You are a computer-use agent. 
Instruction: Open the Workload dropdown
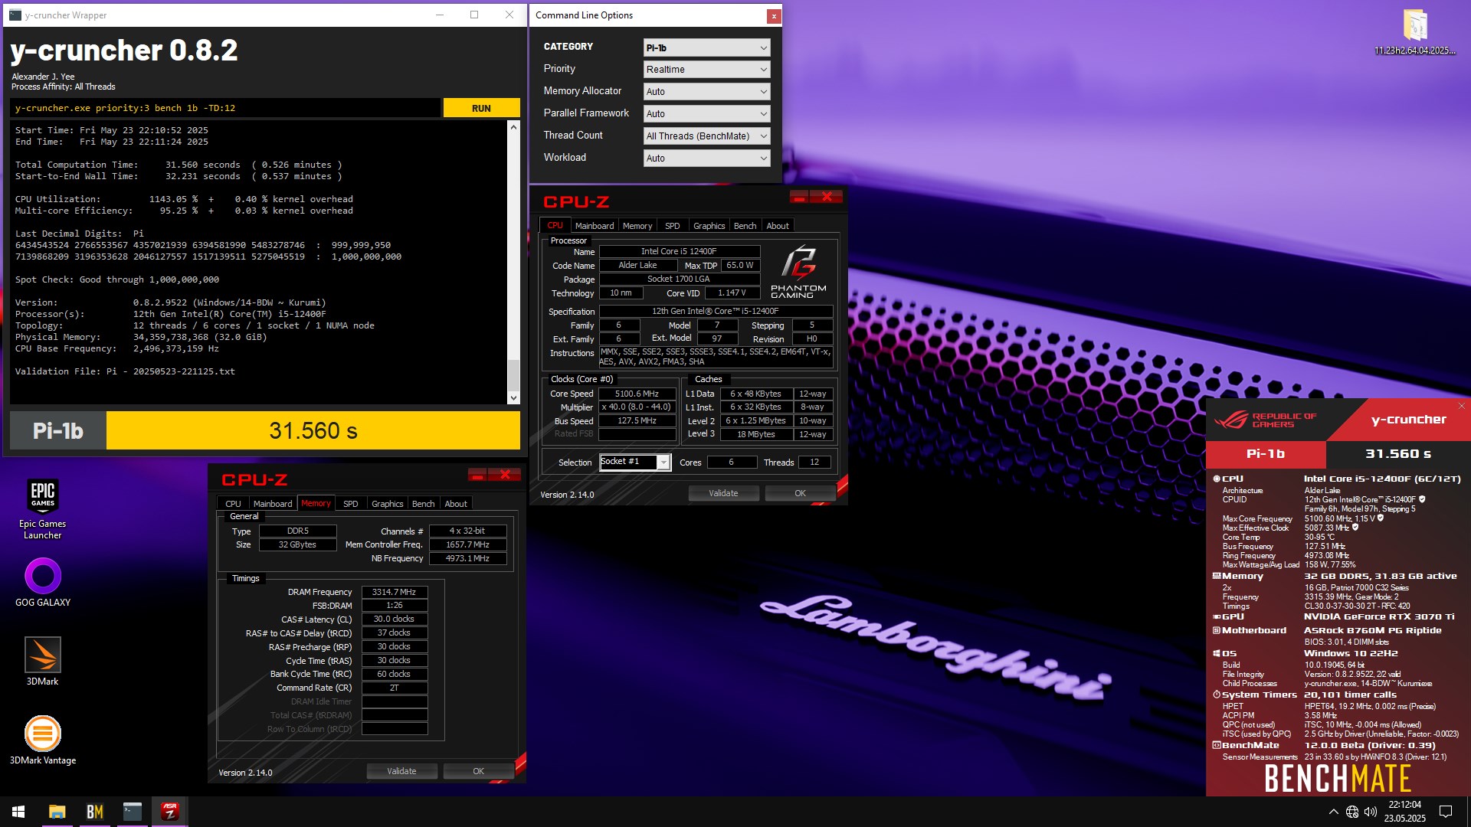click(706, 158)
